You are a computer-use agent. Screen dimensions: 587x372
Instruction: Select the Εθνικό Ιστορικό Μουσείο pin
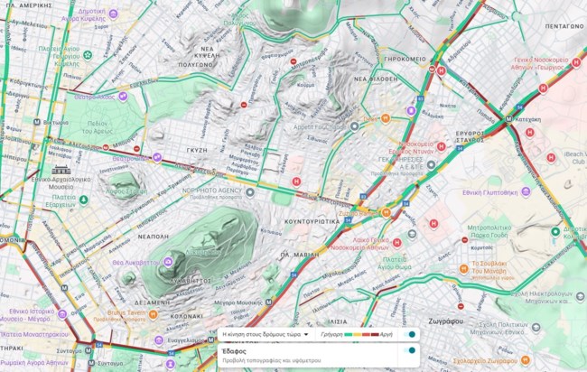click(62, 313)
